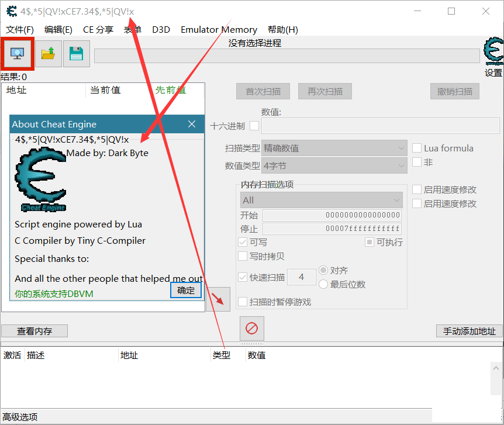Click the C Compiler by Tiny C-Compiler text
The image size is (504, 425).
click(80, 241)
